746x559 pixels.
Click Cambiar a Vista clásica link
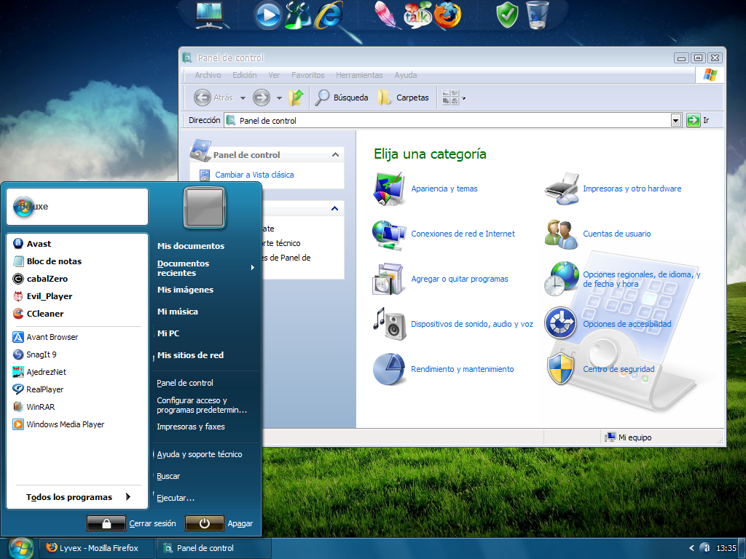point(254,175)
